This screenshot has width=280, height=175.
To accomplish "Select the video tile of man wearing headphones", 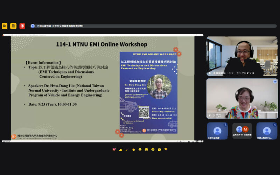I will (x=242, y=56).
